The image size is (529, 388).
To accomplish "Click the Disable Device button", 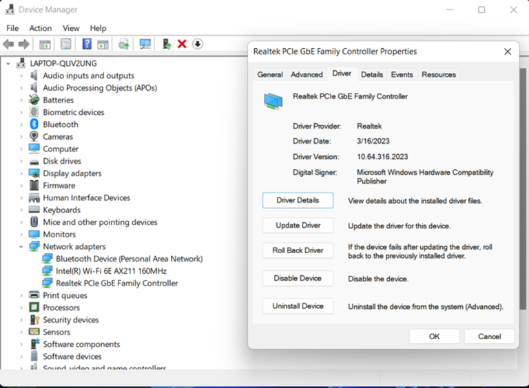I will point(298,278).
